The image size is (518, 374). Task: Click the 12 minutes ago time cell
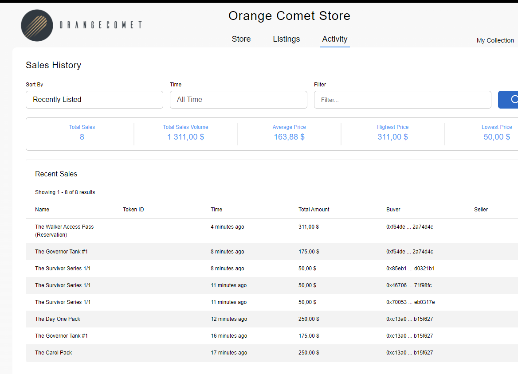coord(228,319)
